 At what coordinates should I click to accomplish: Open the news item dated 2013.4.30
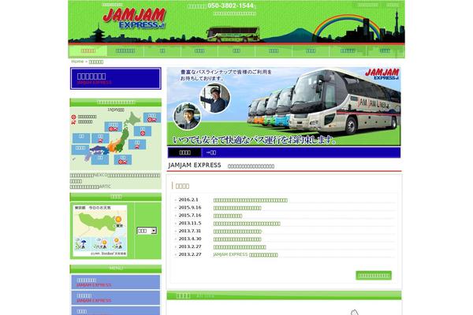(237, 239)
